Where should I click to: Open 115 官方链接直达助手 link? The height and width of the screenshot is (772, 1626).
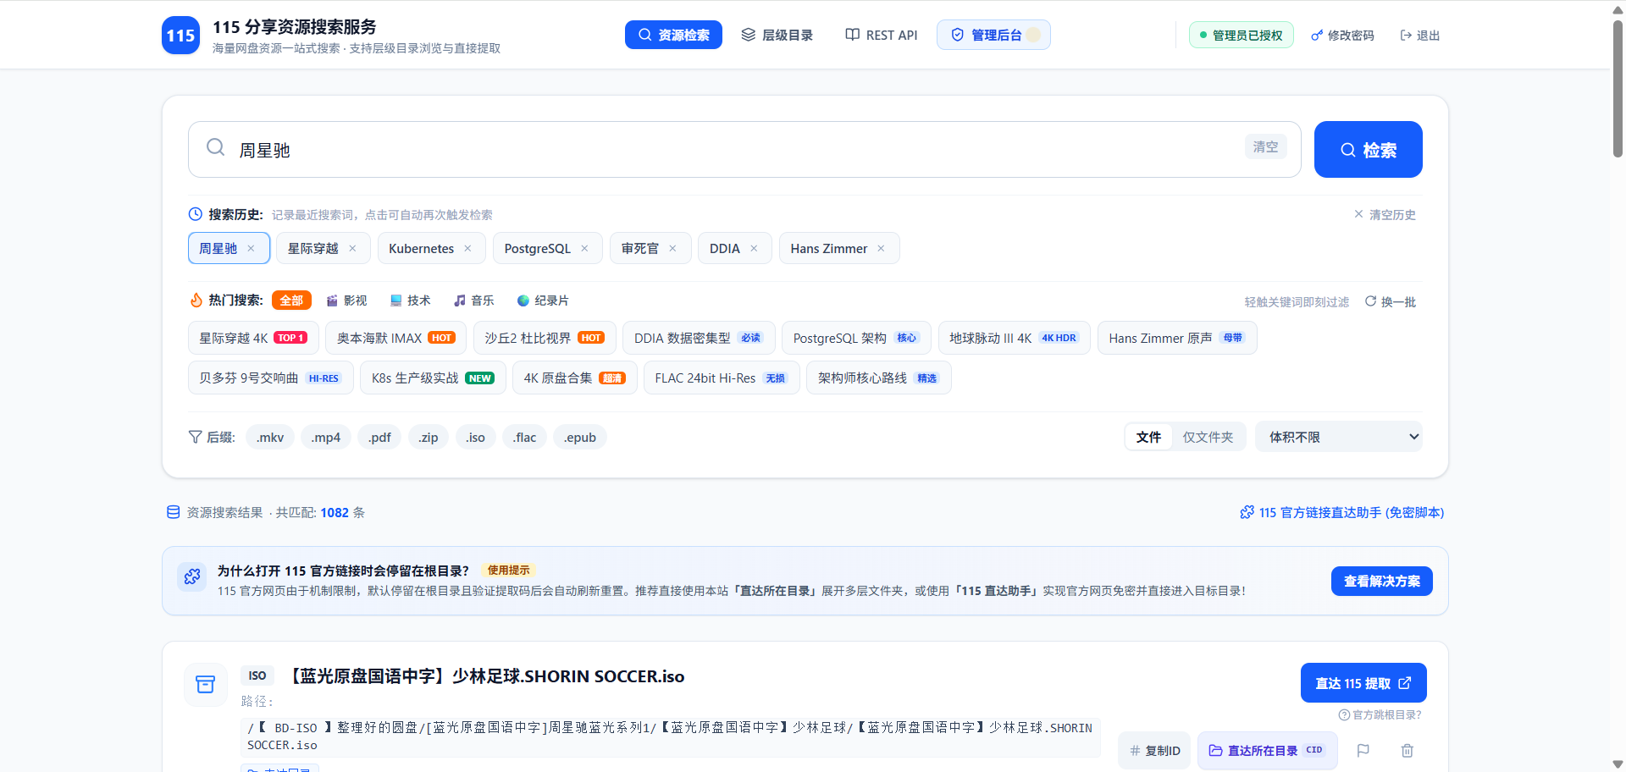click(x=1342, y=512)
